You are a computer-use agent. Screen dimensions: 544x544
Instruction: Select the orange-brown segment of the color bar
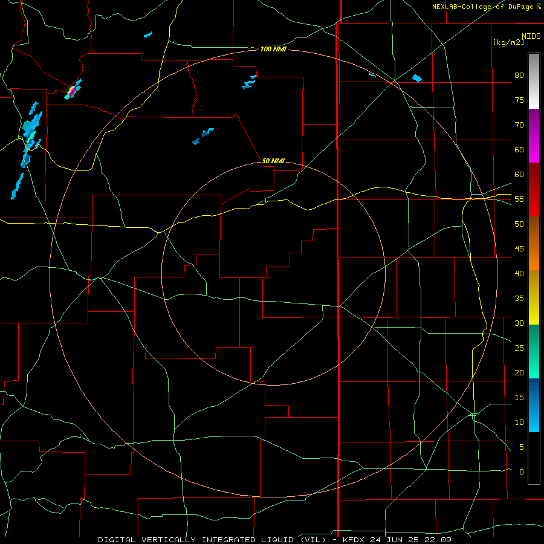click(x=534, y=243)
